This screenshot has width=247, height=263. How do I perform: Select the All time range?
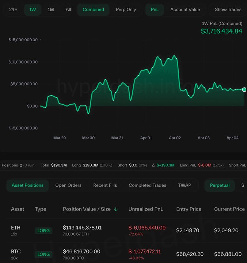coord(68,9)
